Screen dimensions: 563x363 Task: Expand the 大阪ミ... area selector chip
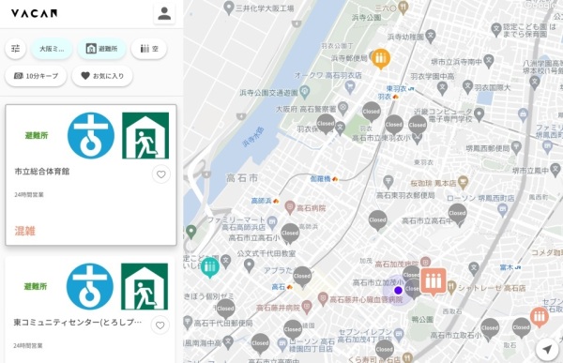pyautogui.click(x=52, y=49)
